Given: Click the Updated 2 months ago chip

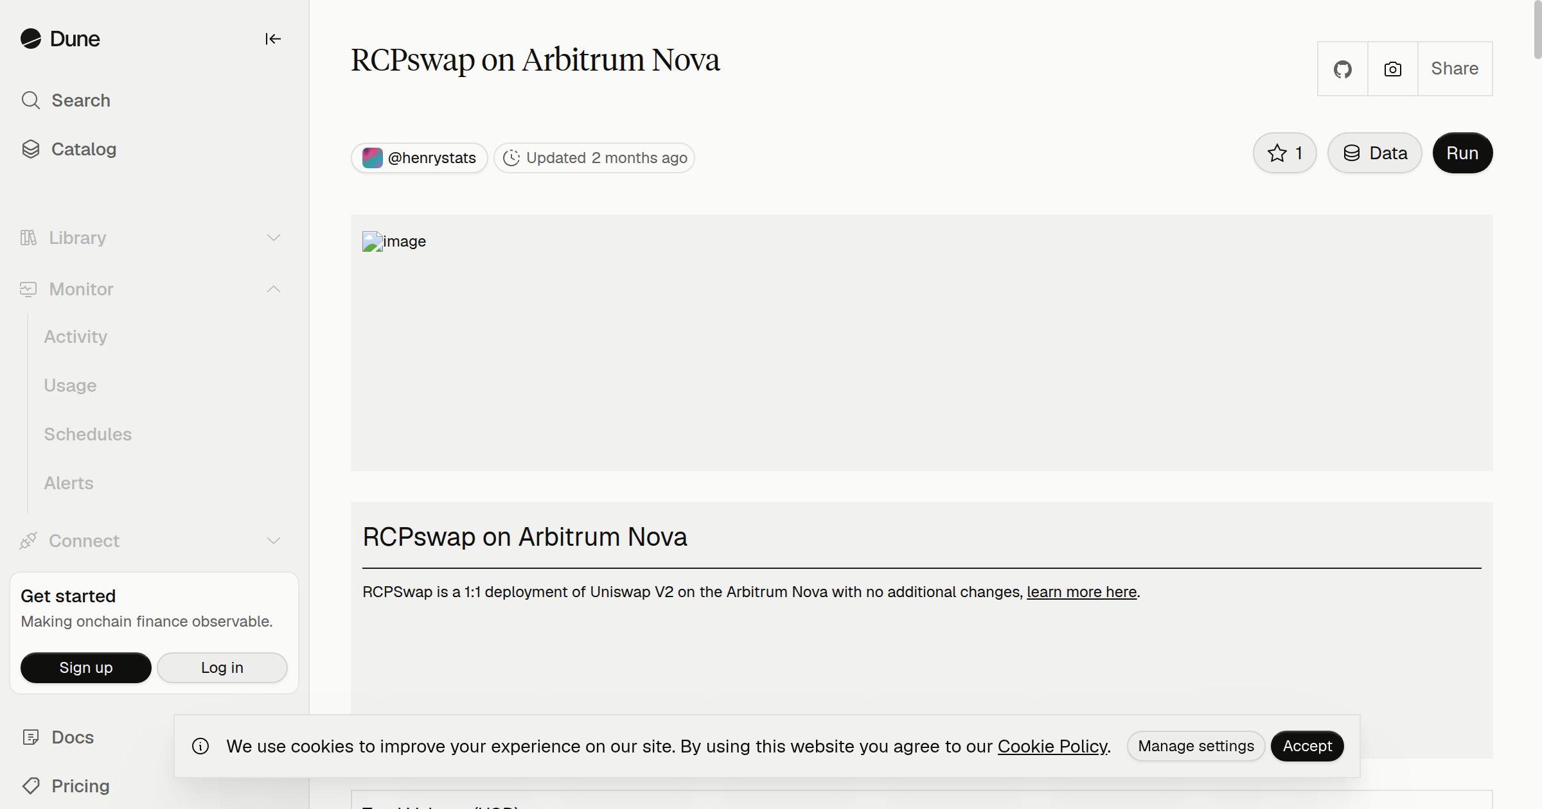Looking at the screenshot, I should (x=594, y=158).
